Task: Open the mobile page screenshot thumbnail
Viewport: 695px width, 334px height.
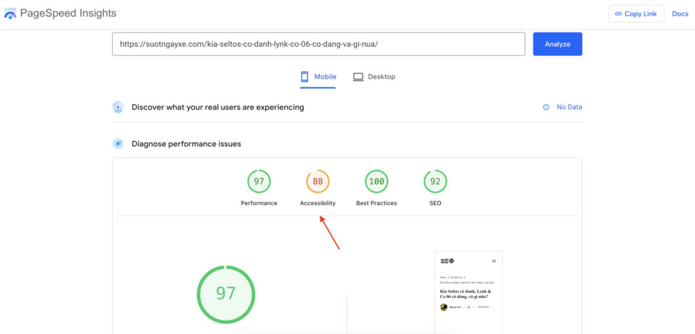Action: coord(468,293)
